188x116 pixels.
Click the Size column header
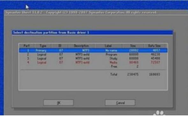pyautogui.click(x=133, y=46)
